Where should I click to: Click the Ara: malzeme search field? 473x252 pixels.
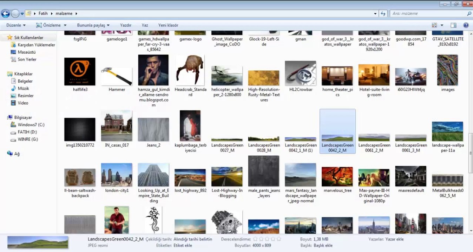[428, 14]
